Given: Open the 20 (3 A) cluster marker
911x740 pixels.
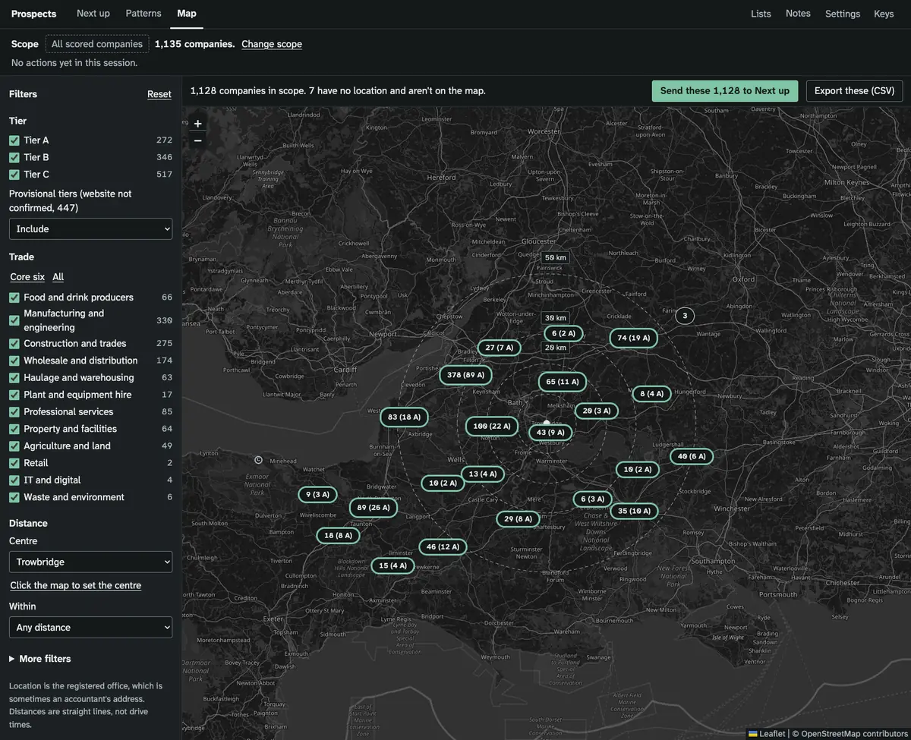Looking at the screenshot, I should tap(596, 411).
